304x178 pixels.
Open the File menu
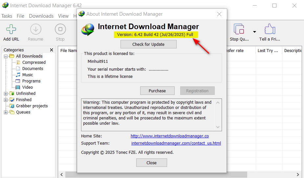click(x=20, y=16)
